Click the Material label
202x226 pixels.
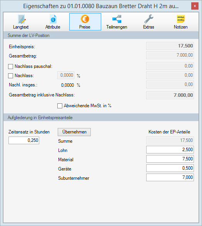tap(66, 160)
